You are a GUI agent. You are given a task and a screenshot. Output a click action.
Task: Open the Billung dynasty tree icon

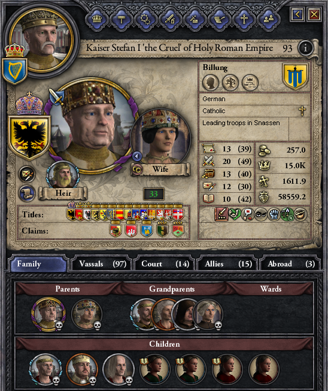(230, 83)
